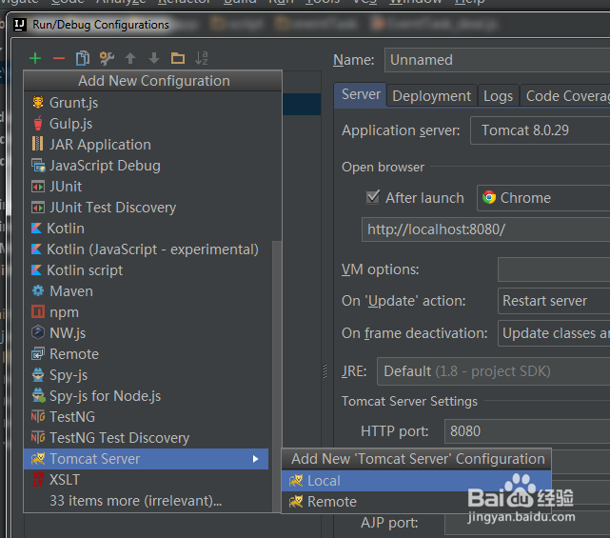610x538 pixels.
Task: Open the On 'Update' action dropdown
Action: coord(554,301)
